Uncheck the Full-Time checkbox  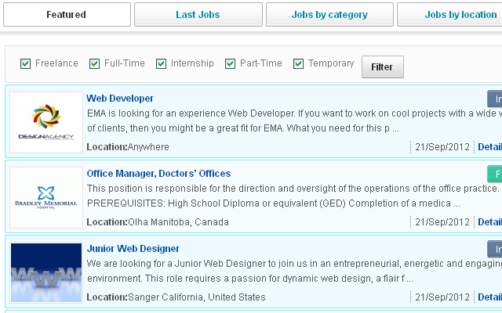pyautogui.click(x=94, y=63)
